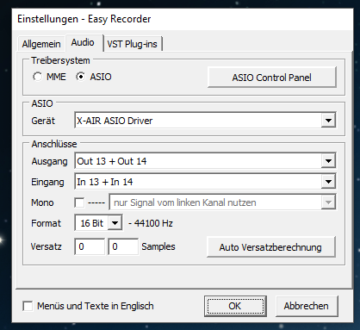Expand the Ausgang output dropdown
Viewport: 360px width, 330px height.
[205, 161]
